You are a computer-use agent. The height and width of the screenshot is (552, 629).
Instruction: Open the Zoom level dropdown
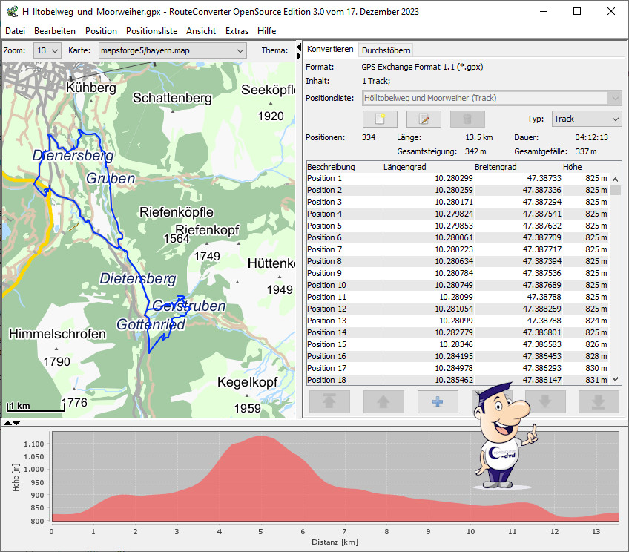47,50
